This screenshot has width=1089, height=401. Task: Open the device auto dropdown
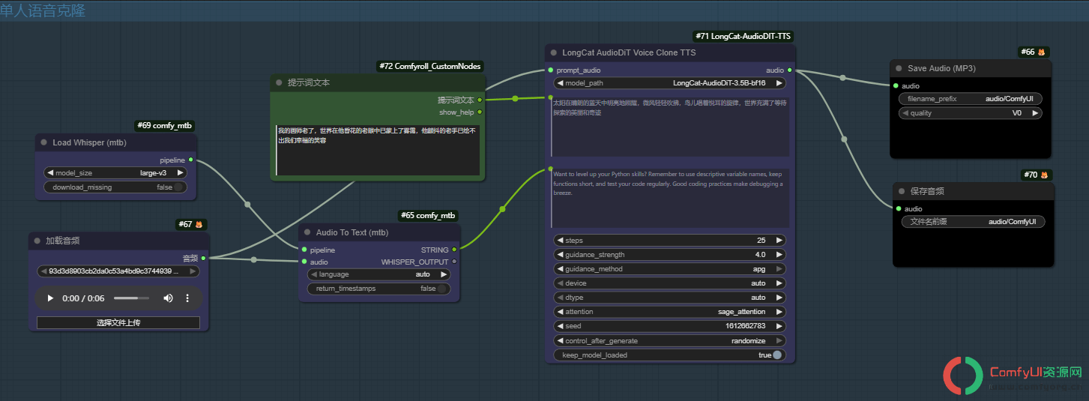[x=669, y=283]
